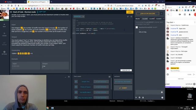Click the user avatar in CodinGame sidebar
This screenshot has height=110, width=196.
(4, 14)
